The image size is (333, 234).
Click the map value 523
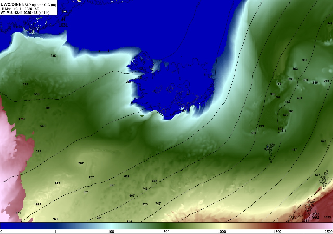[x=324, y=141]
